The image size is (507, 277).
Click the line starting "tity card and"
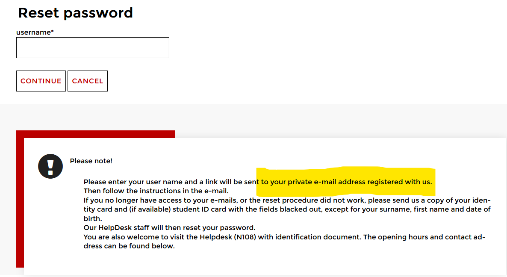click(x=286, y=209)
